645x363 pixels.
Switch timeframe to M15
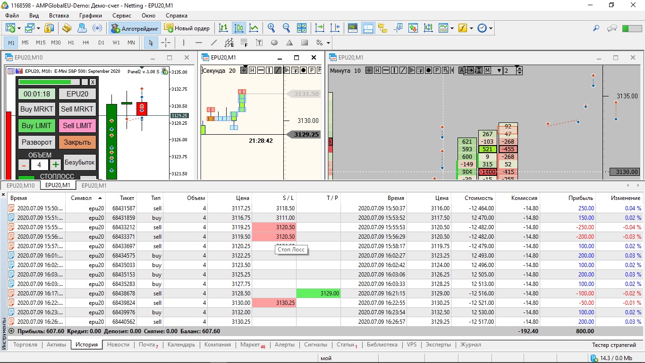(41, 43)
